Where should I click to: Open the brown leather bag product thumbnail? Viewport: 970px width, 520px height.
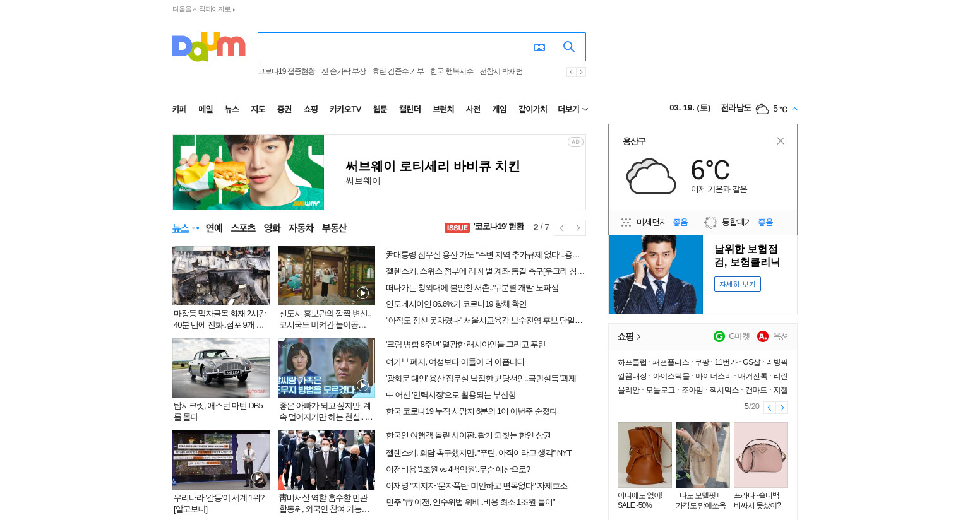[645, 455]
